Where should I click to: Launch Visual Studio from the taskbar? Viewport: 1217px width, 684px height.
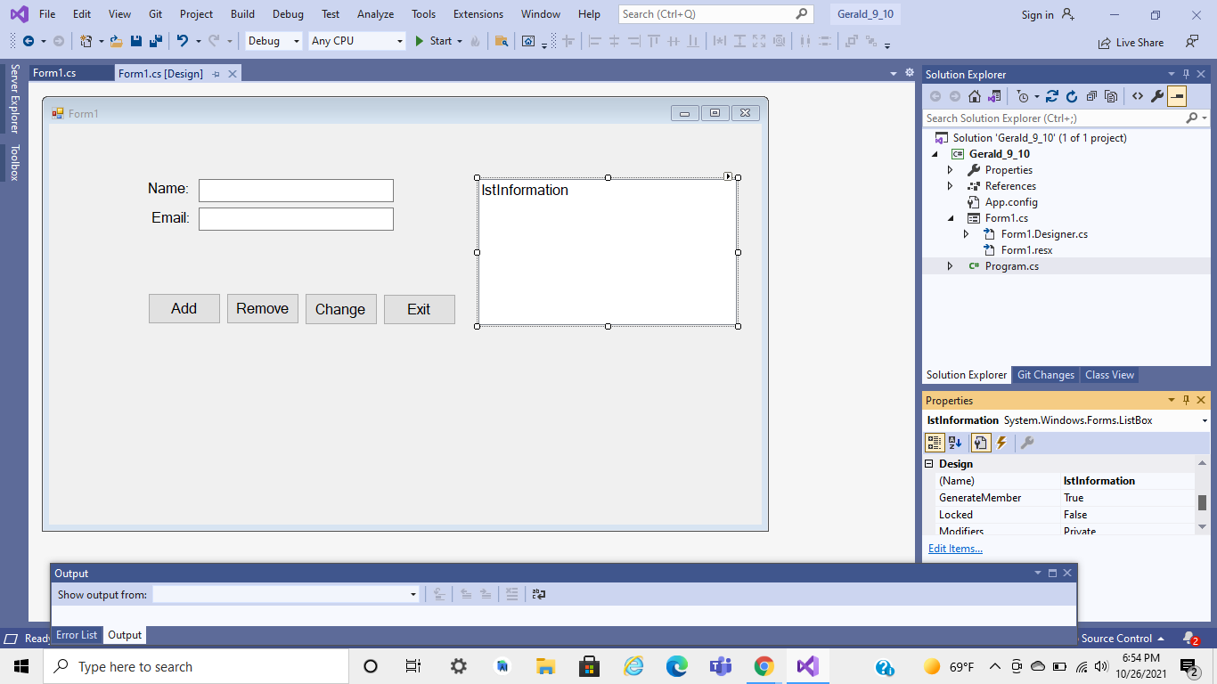coord(807,665)
